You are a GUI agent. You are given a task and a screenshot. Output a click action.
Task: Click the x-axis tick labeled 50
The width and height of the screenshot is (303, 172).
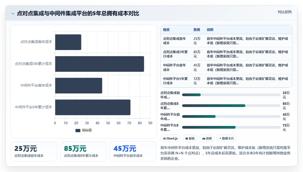[x=108, y=123]
